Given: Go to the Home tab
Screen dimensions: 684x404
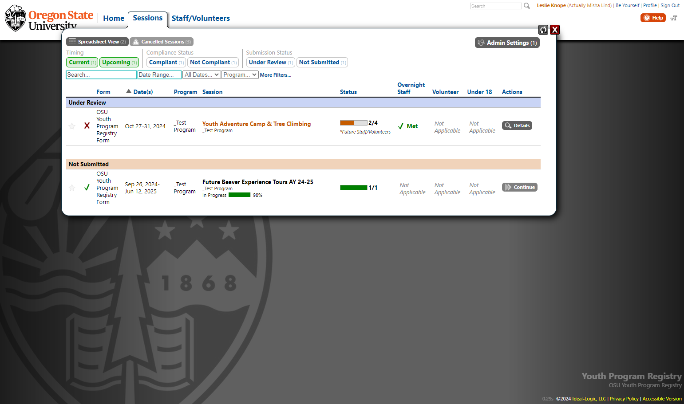Looking at the screenshot, I should coord(114,18).
